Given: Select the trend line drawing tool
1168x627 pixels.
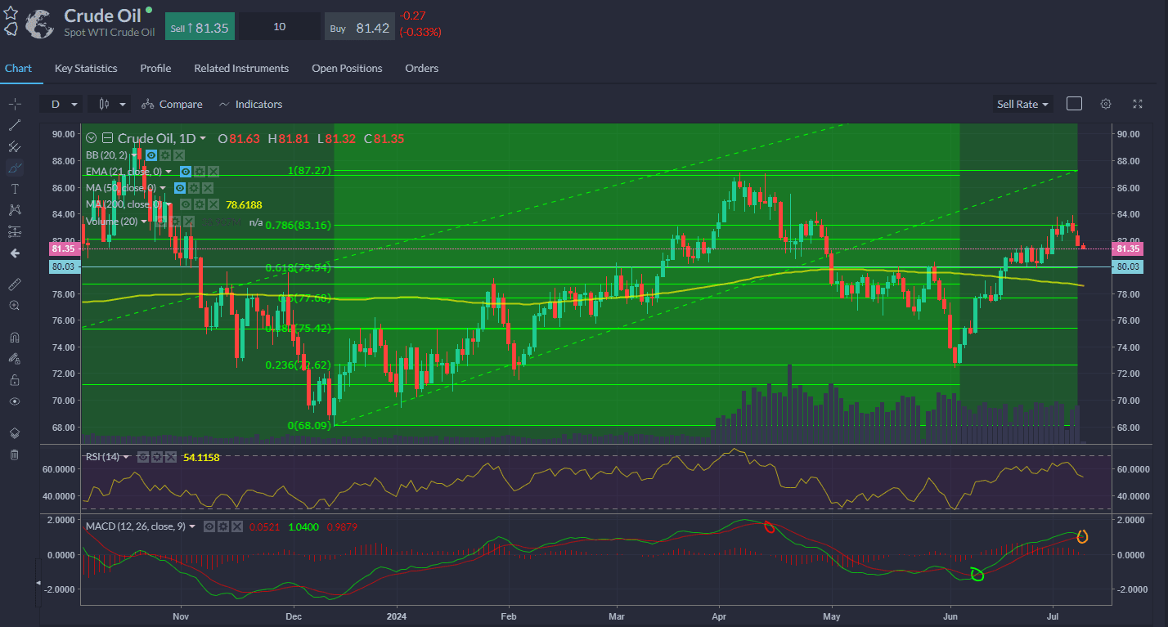Looking at the screenshot, I should 14,125.
